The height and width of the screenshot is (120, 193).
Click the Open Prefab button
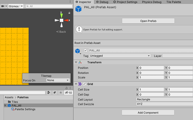pyautogui.click(x=148, y=21)
